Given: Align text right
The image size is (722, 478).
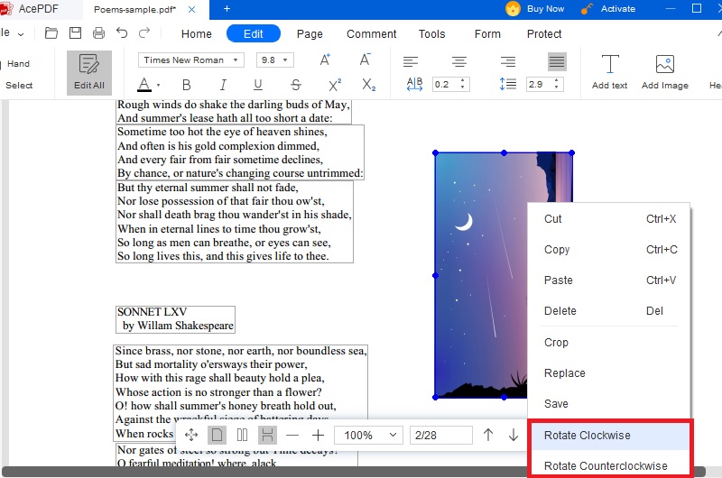Looking at the screenshot, I should 508,61.
